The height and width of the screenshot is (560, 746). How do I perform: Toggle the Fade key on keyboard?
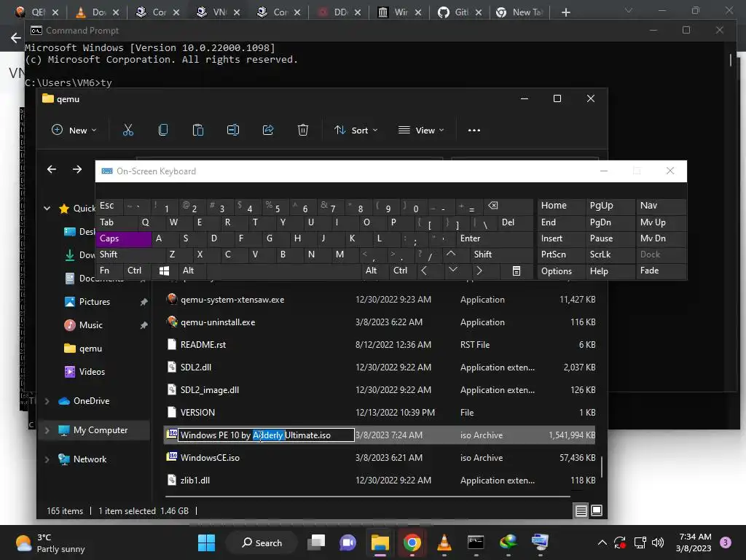(661, 271)
